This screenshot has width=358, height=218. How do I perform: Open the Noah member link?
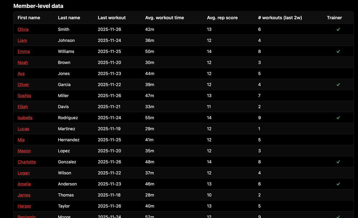[23, 63]
